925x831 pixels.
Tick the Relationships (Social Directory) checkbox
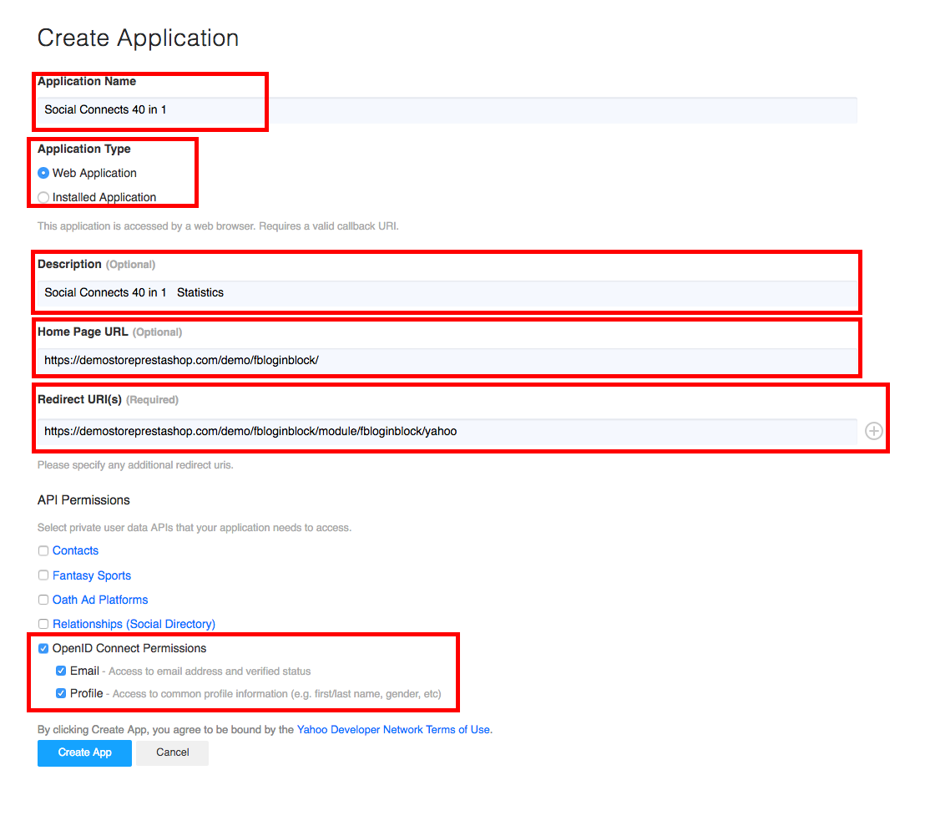43,624
